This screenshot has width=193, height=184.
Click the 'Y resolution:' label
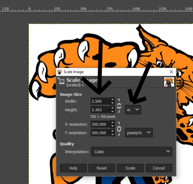point(76,133)
